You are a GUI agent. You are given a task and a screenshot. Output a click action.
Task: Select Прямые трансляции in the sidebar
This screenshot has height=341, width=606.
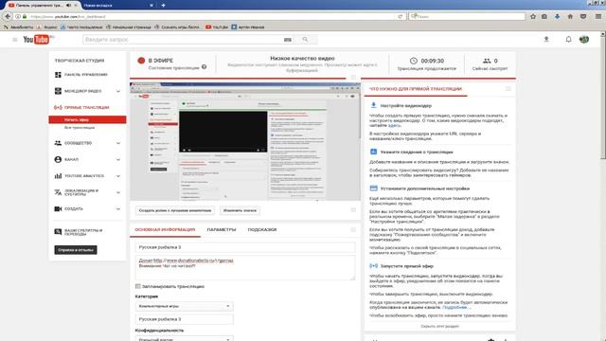click(86, 107)
